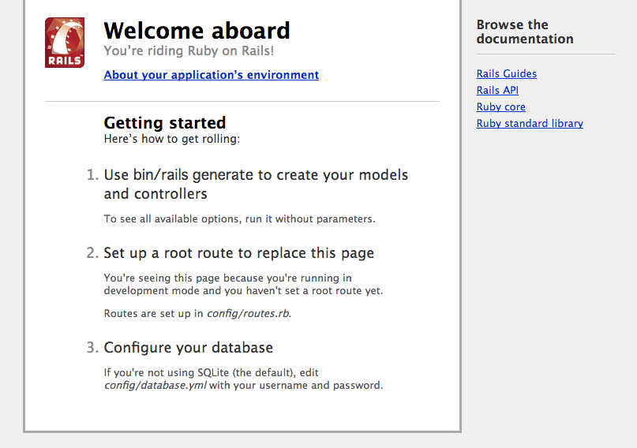
Task: Click the Getting started heading
Action: [x=165, y=122]
